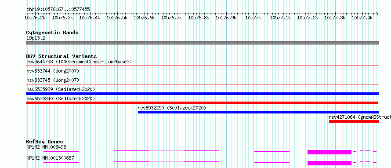
Task: Select the short red bar for nsv4271064
Action: coord(354,121)
